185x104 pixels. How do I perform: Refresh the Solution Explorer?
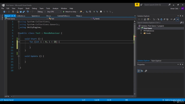coord(161,19)
